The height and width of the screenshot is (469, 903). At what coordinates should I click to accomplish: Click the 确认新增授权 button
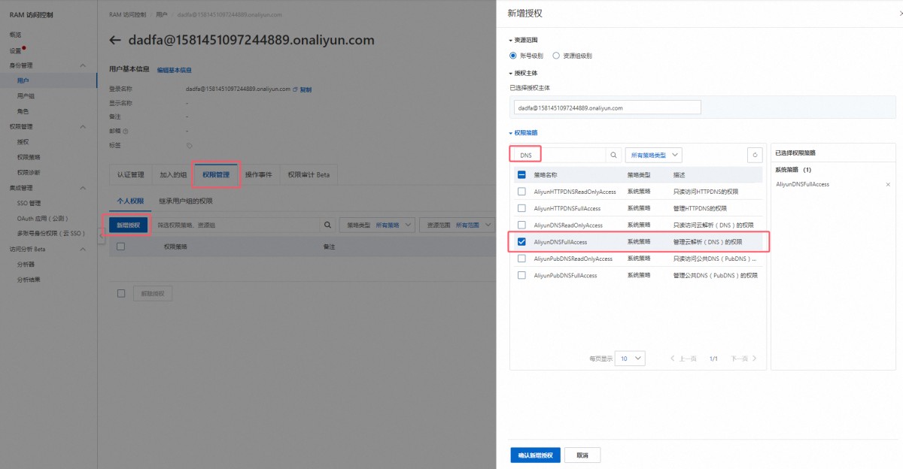pos(535,455)
